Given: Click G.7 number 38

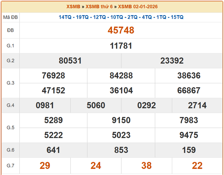Looking at the screenshot, I should [146, 165].
